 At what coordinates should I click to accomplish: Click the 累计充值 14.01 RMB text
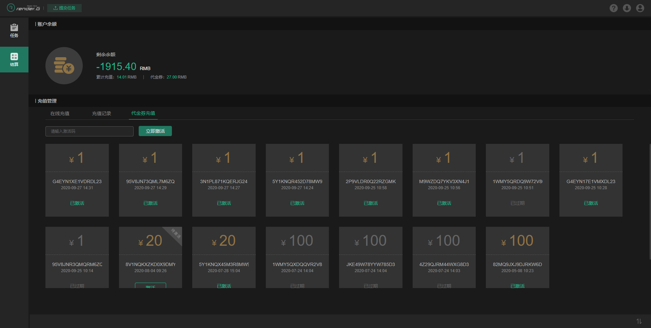coord(116,77)
